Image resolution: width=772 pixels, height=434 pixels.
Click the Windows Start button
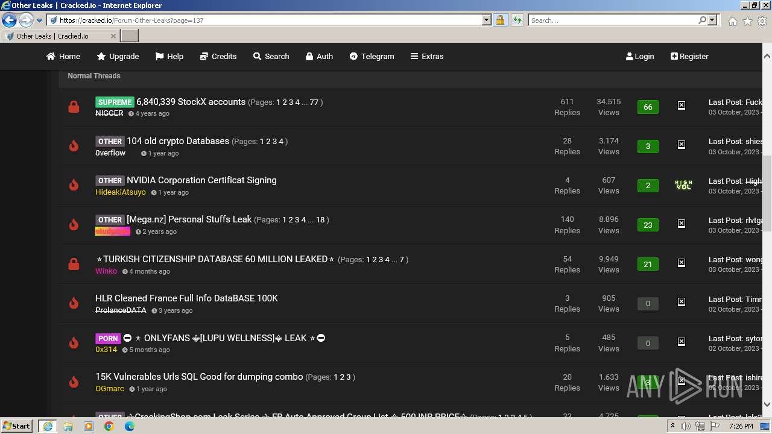[17, 426]
